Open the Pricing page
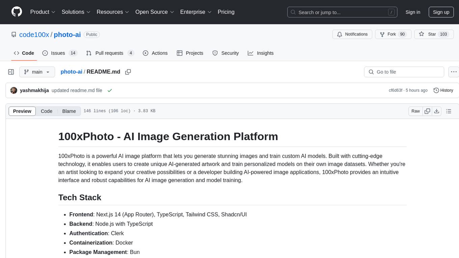Viewport: 459px width, 258px height. point(226,12)
